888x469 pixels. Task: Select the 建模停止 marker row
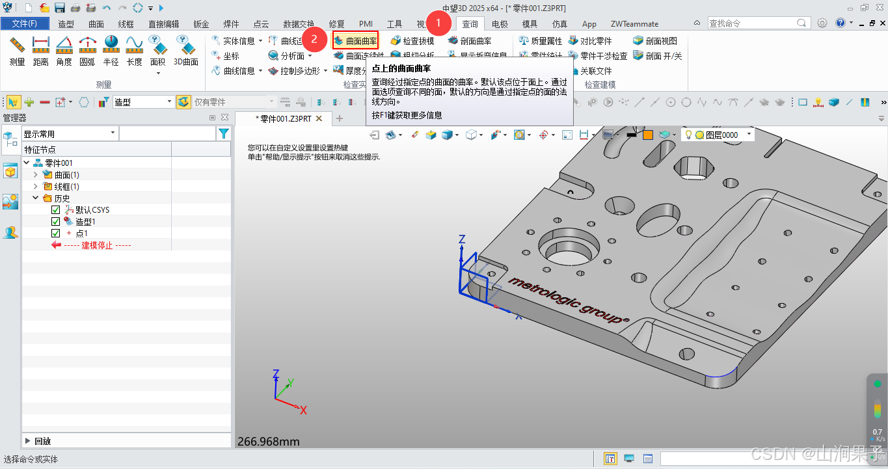click(x=96, y=245)
